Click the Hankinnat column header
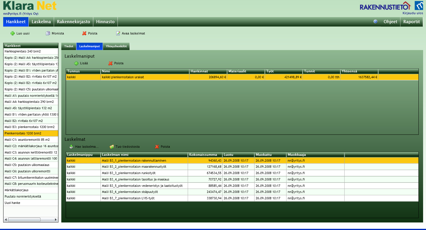Screen dimensions: 426x230 [208, 71]
